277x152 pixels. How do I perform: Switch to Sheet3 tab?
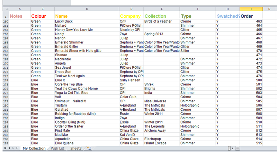[x=76, y=149]
